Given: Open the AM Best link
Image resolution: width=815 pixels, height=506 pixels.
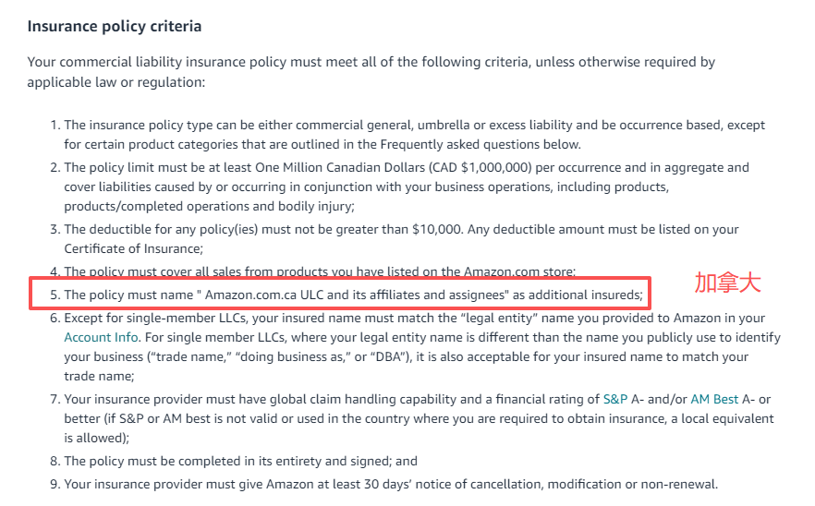Looking at the screenshot, I should pyautogui.click(x=714, y=399).
